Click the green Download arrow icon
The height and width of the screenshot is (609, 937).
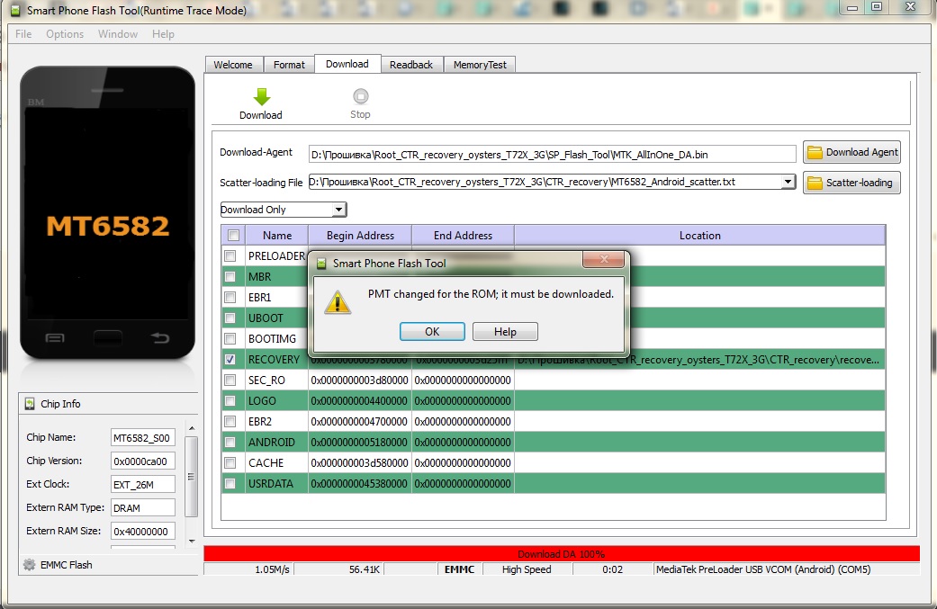[x=261, y=97]
